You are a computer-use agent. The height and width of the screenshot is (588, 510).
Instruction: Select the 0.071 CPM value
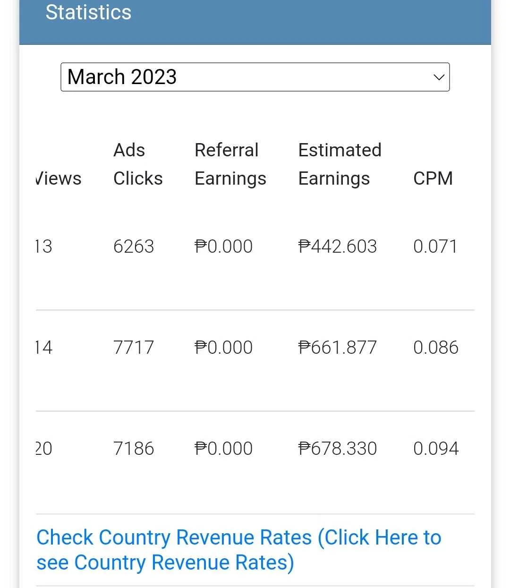pyautogui.click(x=435, y=247)
